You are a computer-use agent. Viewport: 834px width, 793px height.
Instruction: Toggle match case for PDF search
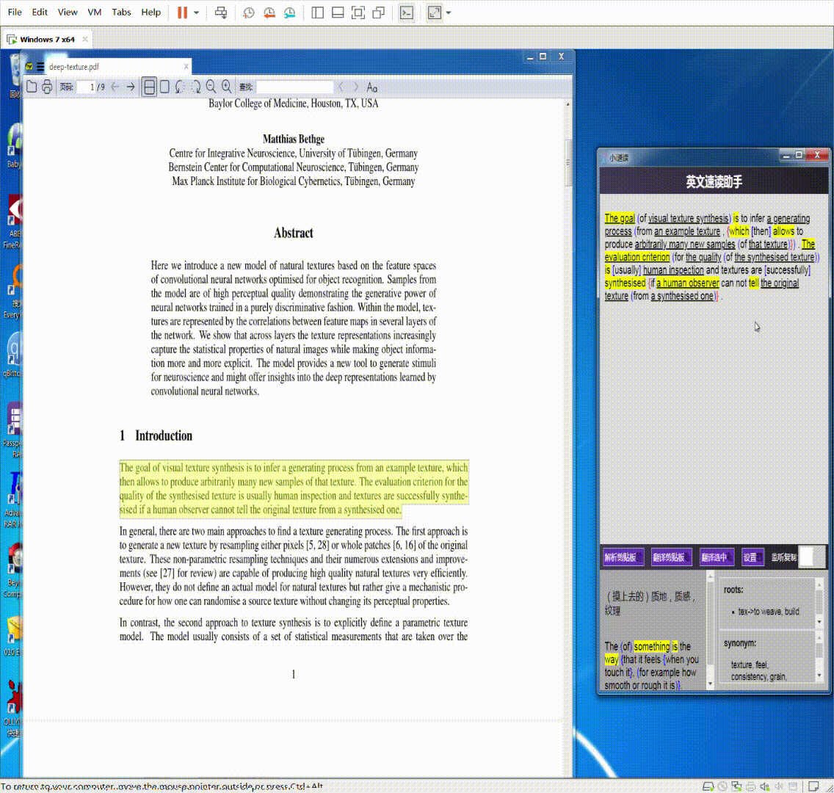pyautogui.click(x=371, y=87)
